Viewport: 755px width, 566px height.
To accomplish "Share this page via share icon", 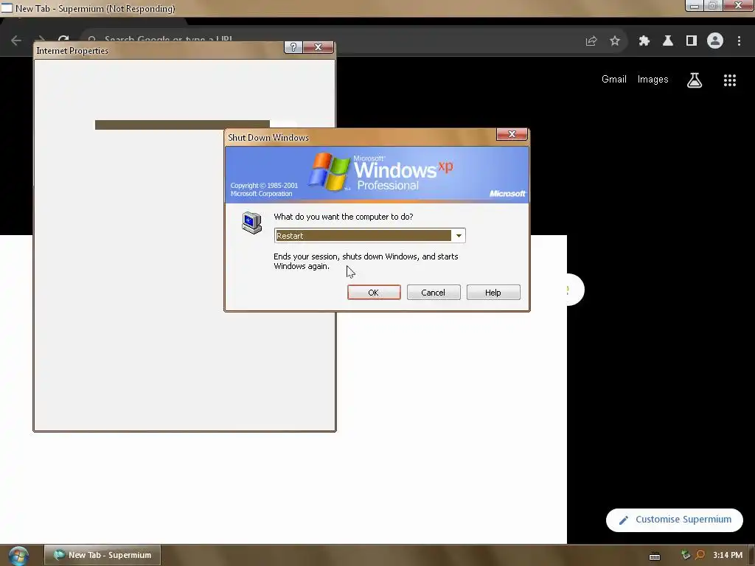I will [x=591, y=41].
